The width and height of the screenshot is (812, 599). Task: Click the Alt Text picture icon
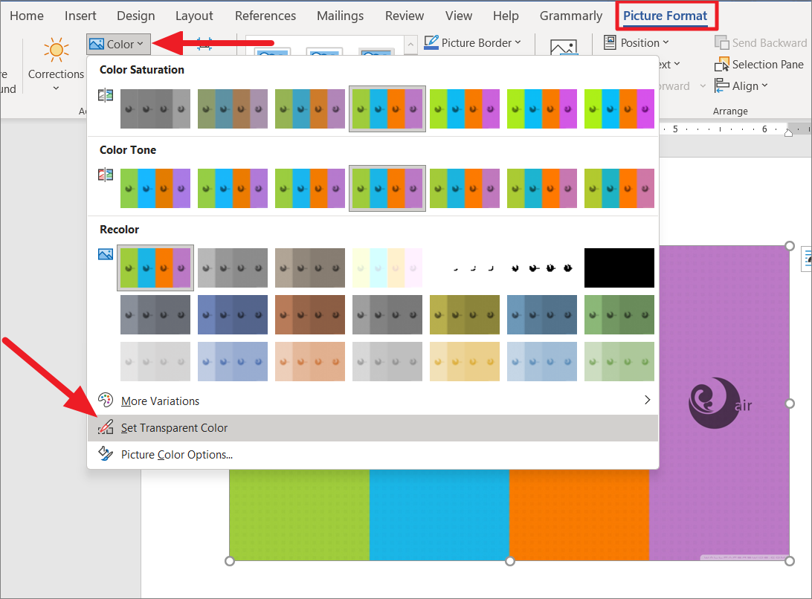click(564, 48)
